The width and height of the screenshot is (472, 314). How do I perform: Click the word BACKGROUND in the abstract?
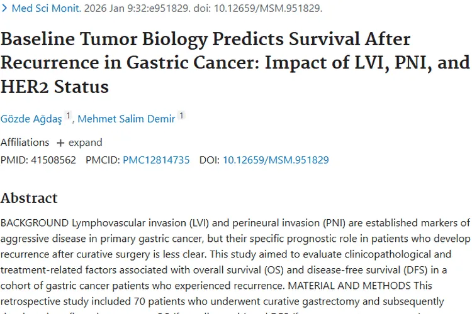(34, 224)
